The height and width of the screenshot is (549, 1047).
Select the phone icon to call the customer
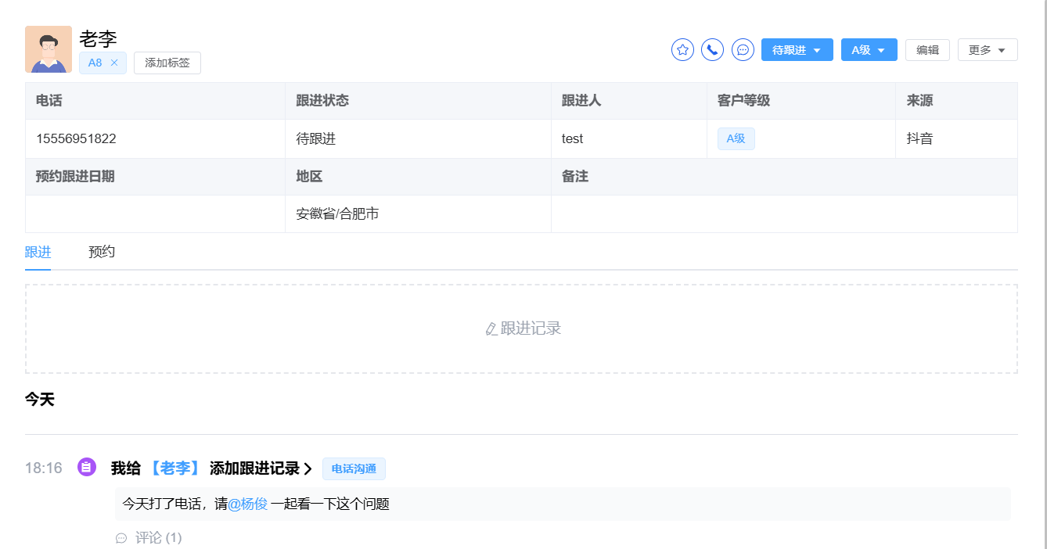[712, 49]
